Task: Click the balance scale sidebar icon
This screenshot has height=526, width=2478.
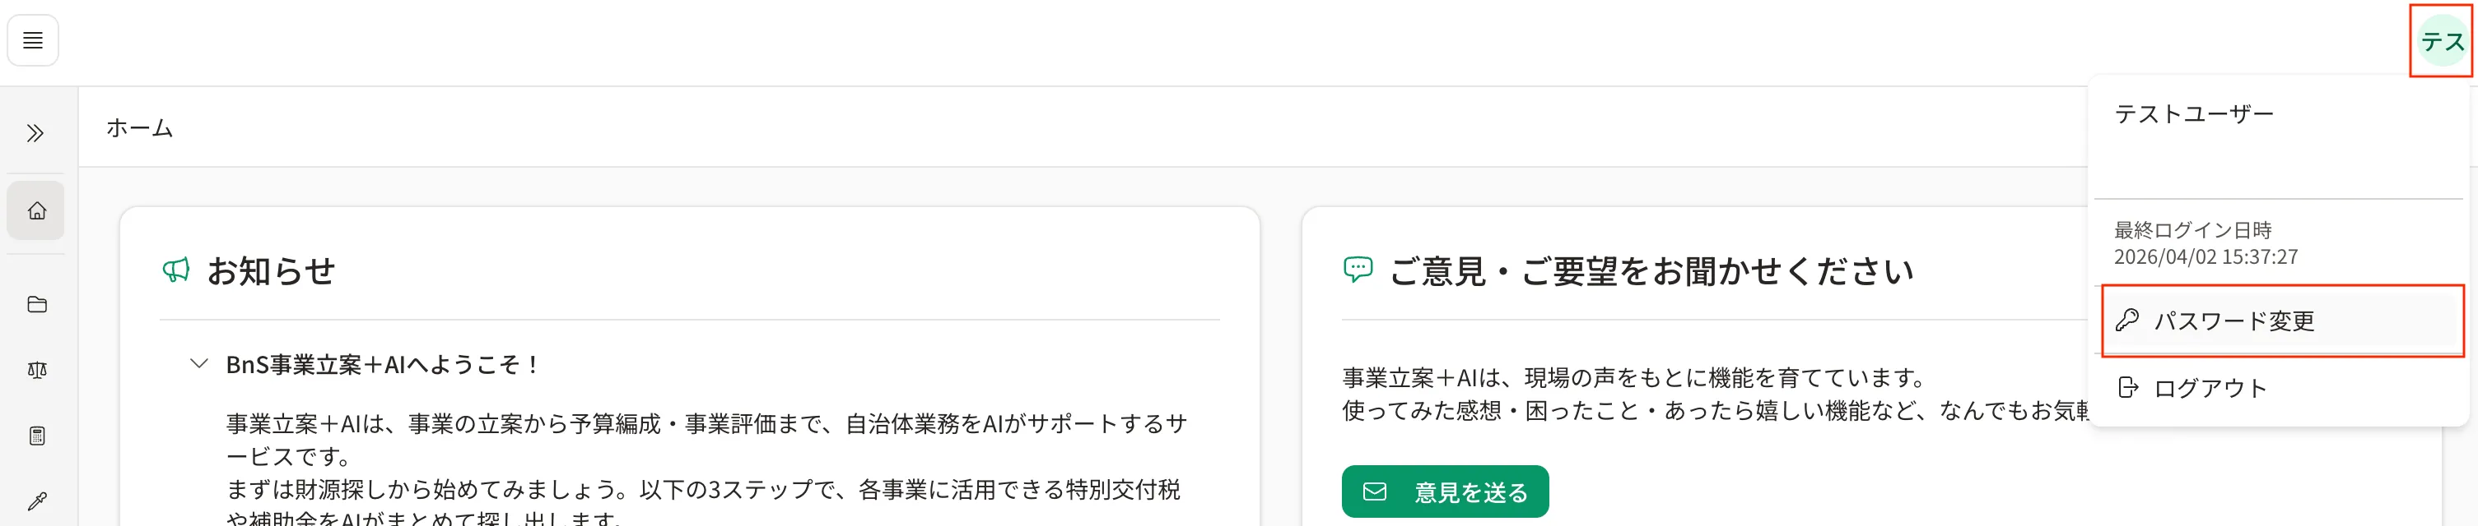Action: (x=36, y=371)
